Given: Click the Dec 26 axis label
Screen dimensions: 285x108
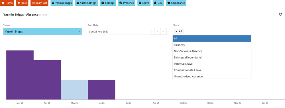Looking at the screenshot, I should (265, 103).
